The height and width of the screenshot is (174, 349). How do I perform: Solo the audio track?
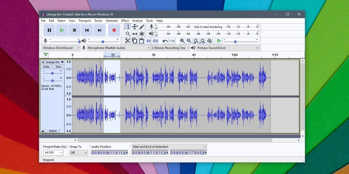(58, 67)
